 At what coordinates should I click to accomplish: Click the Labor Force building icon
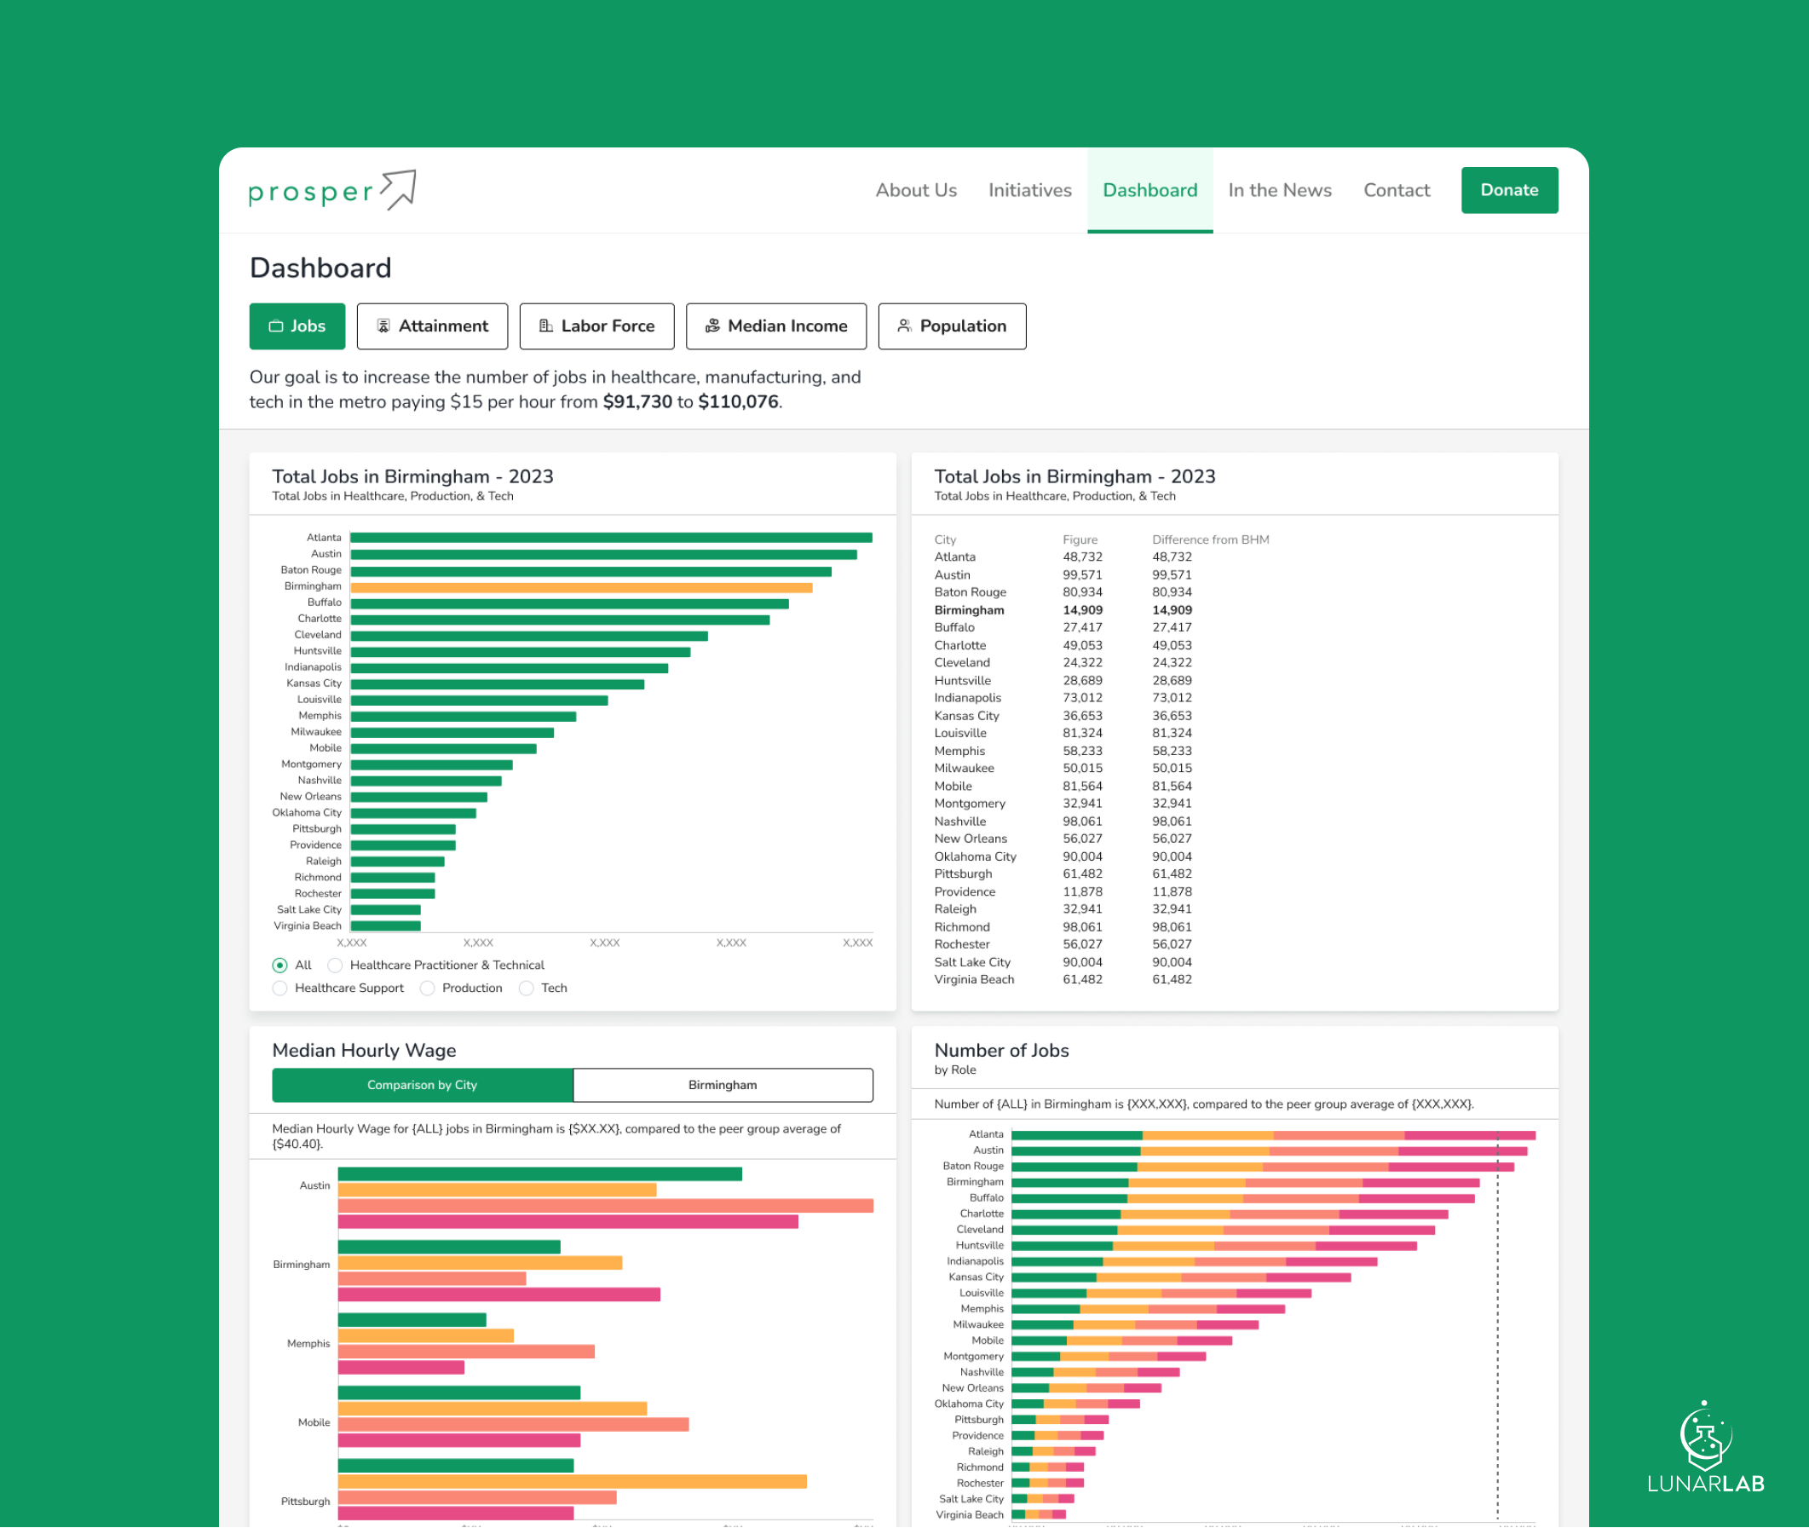[x=545, y=326]
